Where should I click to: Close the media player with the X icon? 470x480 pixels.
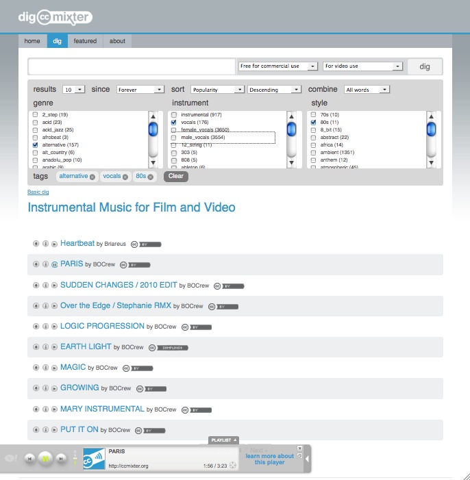299,449
